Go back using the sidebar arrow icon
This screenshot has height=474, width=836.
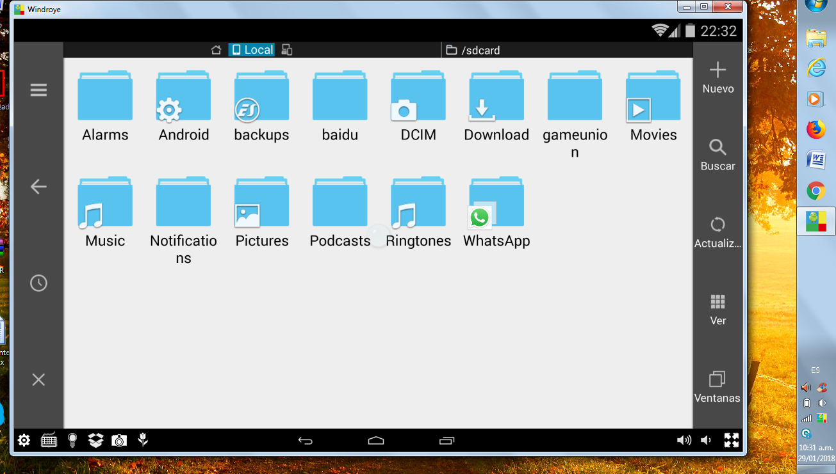(x=38, y=186)
